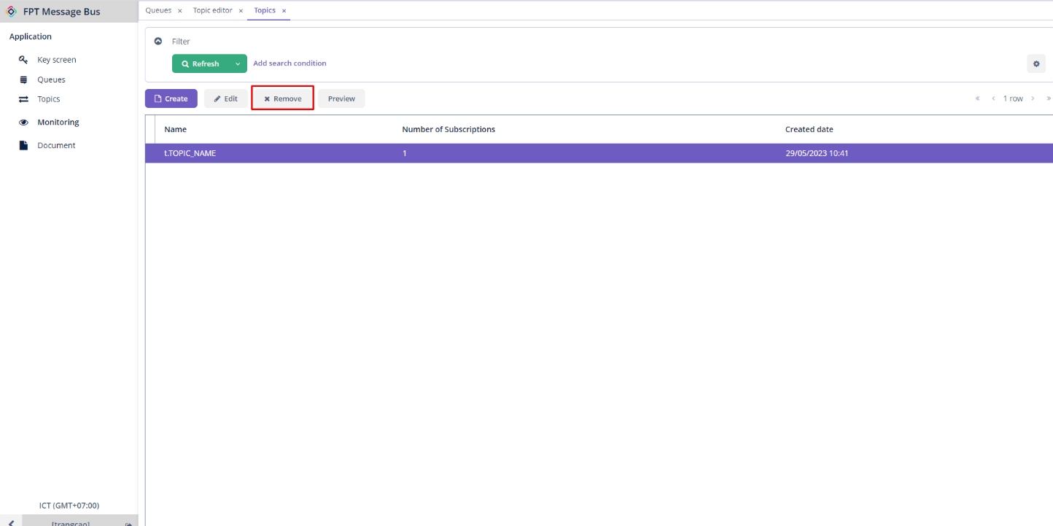This screenshot has height=526, width=1053.
Task: Click the Preview button
Action: coord(341,98)
